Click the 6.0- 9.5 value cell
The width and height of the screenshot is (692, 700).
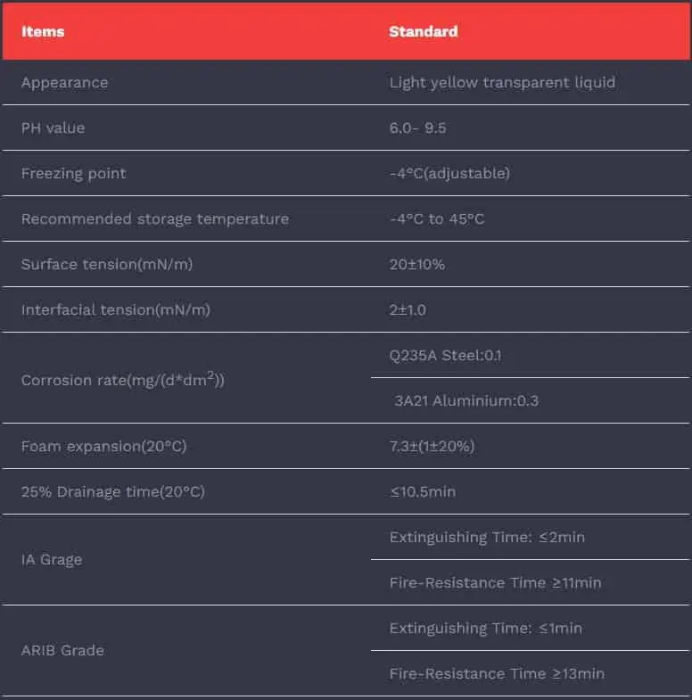pos(417,128)
